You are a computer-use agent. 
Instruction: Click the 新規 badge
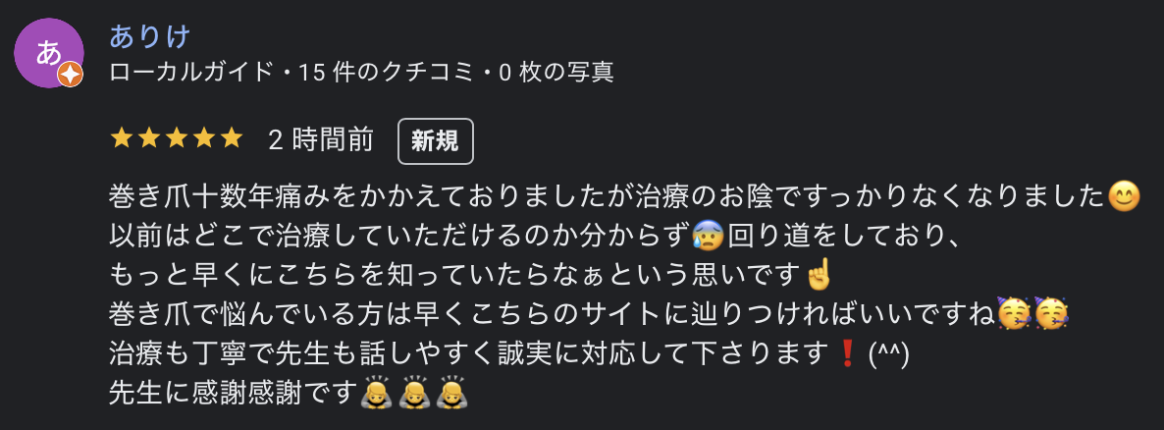[x=436, y=141]
